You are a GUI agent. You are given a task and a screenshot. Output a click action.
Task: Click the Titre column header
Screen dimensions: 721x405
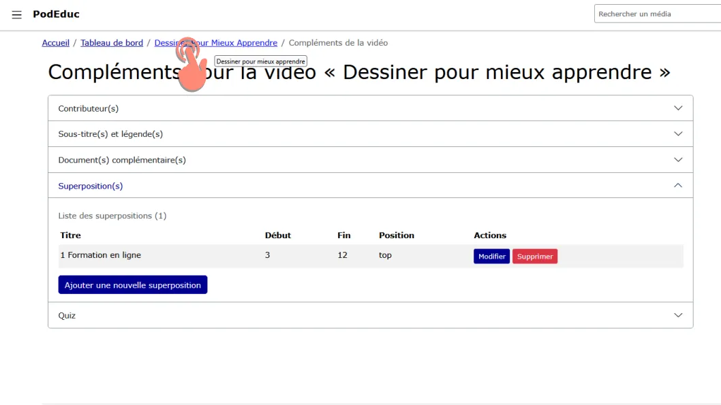(70, 235)
